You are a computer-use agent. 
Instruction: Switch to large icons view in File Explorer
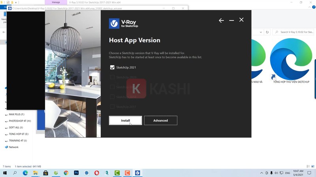[313, 166]
